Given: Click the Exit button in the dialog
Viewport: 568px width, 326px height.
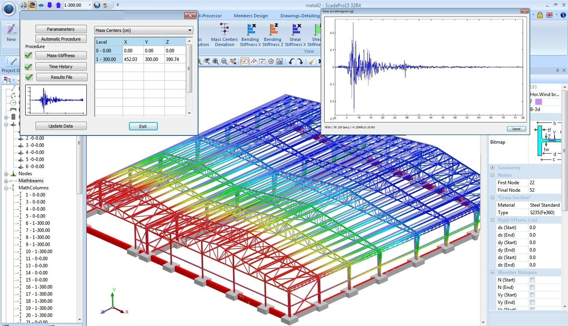Looking at the screenshot, I should pyautogui.click(x=143, y=126).
